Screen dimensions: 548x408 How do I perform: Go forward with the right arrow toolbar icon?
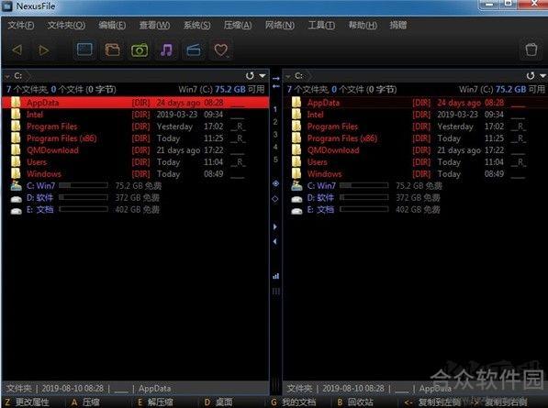(44, 50)
